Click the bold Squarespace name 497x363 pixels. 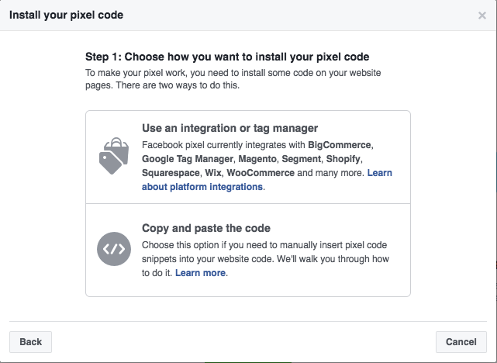(171, 173)
